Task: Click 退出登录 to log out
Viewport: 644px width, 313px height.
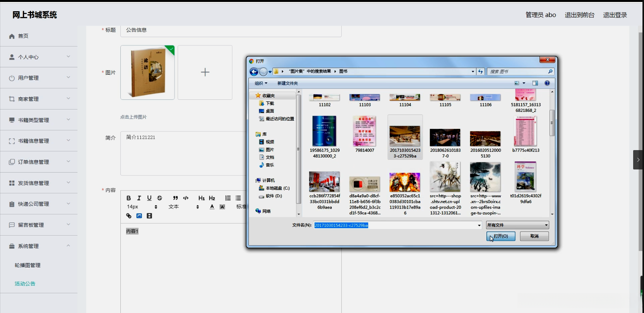Action: (x=615, y=15)
